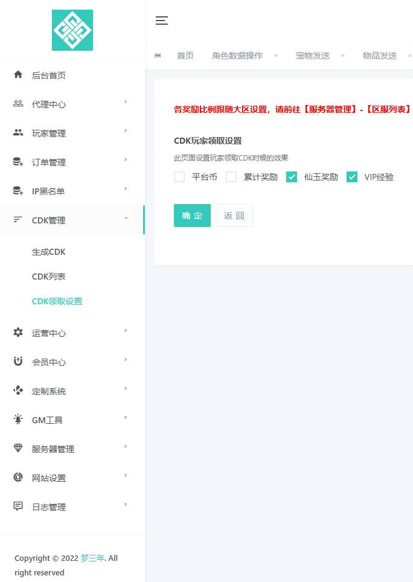The width and height of the screenshot is (413, 582).
Task: Click the IP黑名单 database icon
Action: tap(18, 190)
